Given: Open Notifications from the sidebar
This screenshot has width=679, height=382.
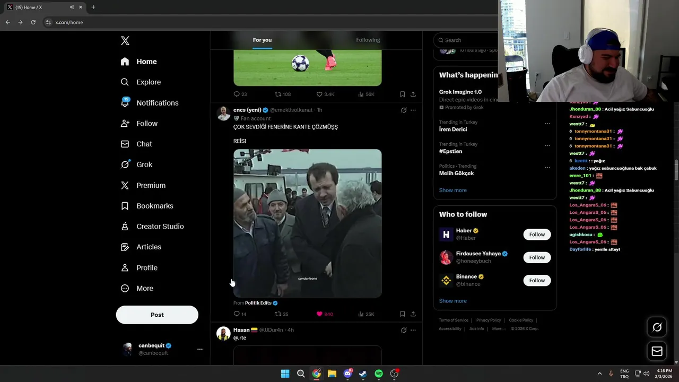Looking at the screenshot, I should pos(150,103).
